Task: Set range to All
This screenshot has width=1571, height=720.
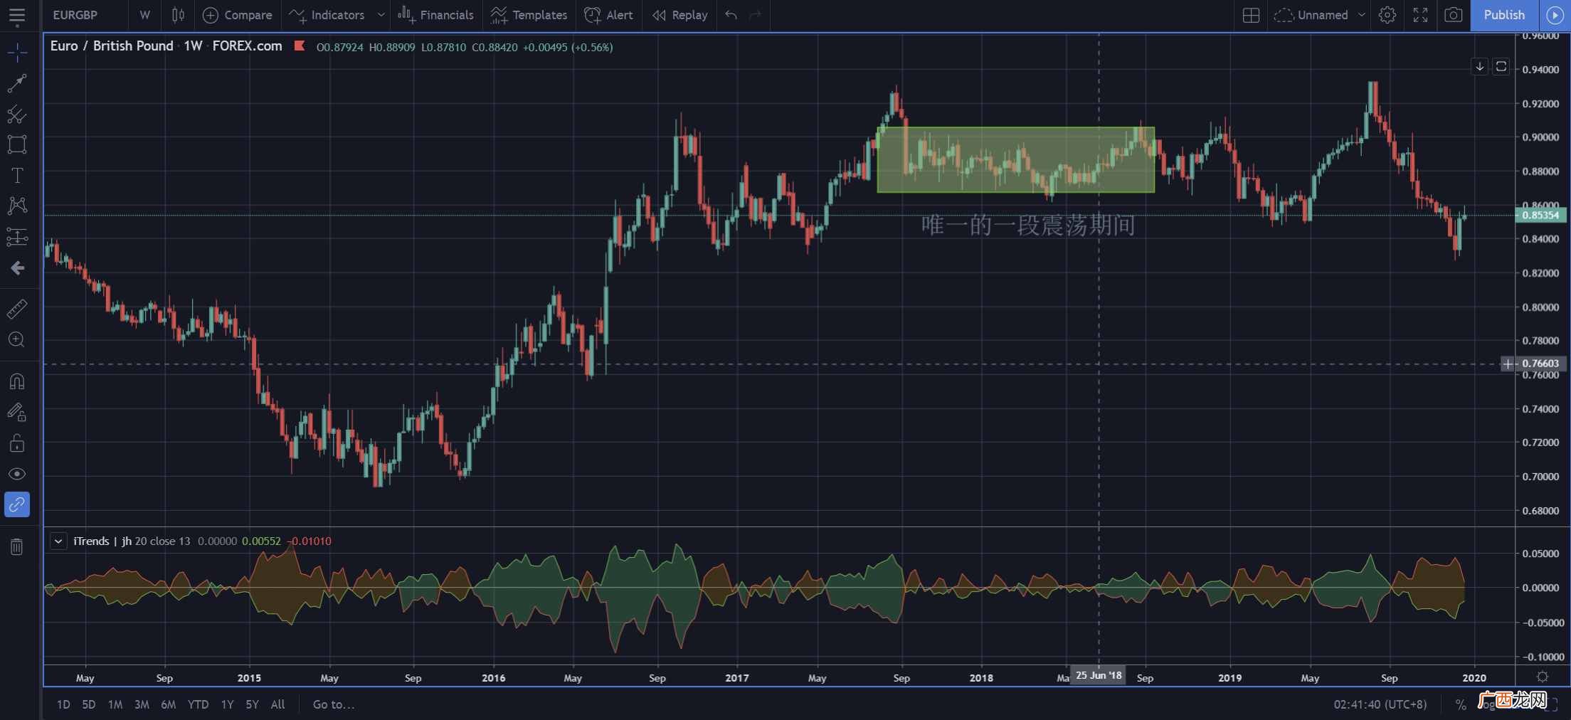Action: (277, 704)
